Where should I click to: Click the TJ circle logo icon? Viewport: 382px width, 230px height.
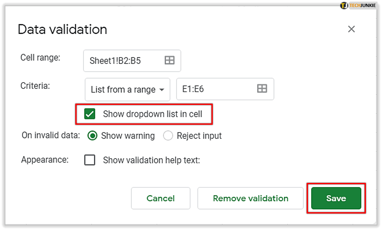(x=344, y=5)
